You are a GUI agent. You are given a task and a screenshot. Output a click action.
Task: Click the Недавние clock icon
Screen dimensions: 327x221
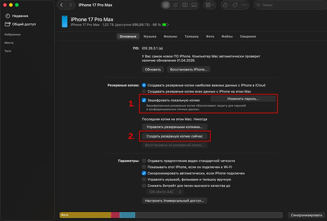pyautogui.click(x=8, y=16)
